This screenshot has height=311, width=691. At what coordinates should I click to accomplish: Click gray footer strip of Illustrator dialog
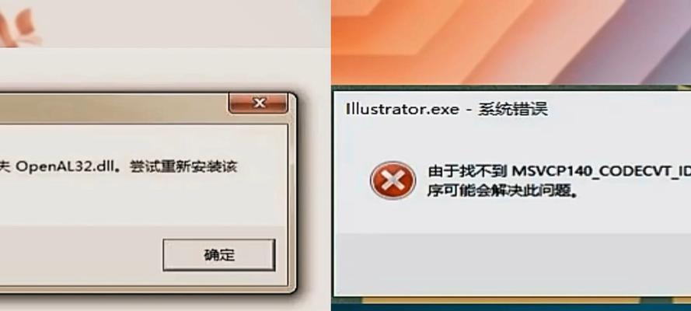click(512, 264)
